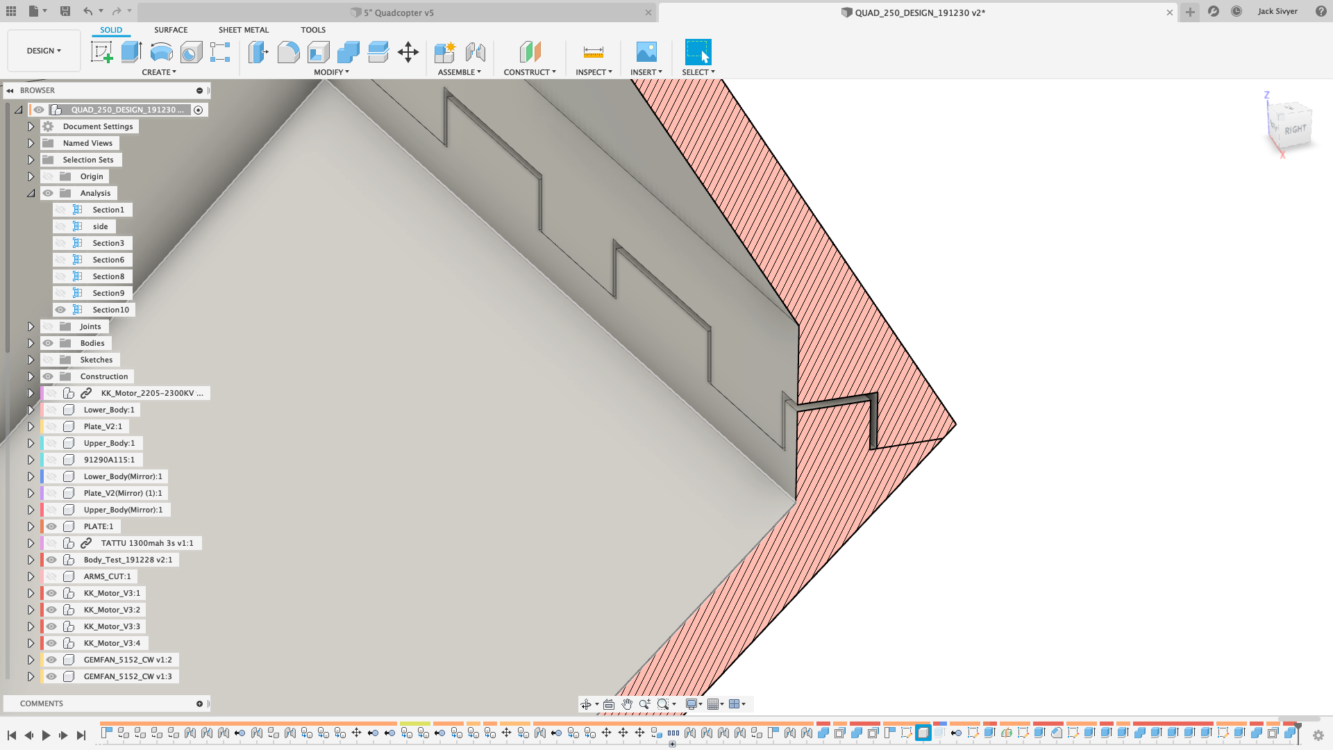Choose the Revolve tool icon
This screenshot has width=1333, height=750.
click(x=161, y=52)
